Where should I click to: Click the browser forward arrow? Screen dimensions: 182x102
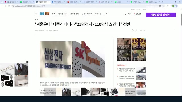(5, 6)
